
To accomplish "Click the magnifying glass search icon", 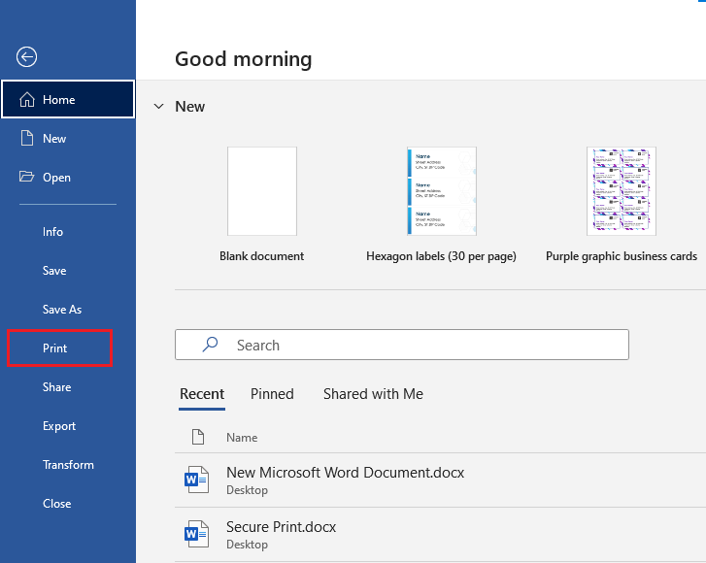I will (x=210, y=345).
